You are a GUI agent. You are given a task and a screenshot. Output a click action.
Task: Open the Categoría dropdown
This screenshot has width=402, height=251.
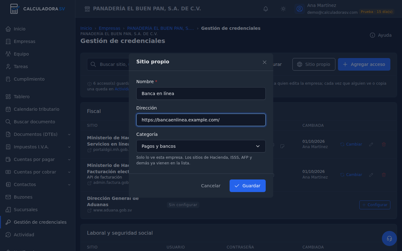click(201, 146)
